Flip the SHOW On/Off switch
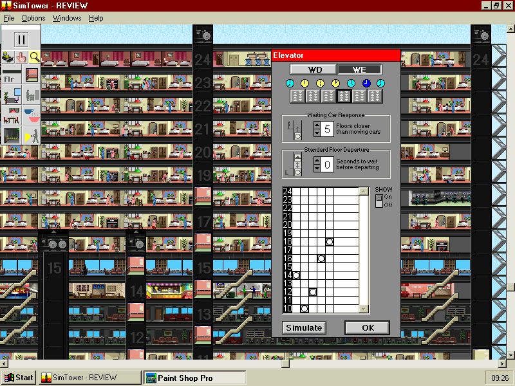The height and width of the screenshot is (386, 515). (x=379, y=201)
